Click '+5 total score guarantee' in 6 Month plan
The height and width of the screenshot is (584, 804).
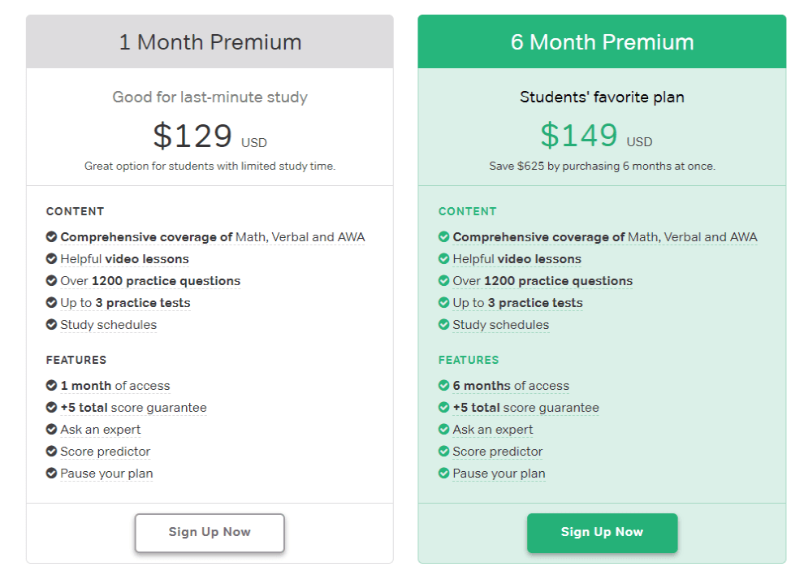(x=525, y=408)
